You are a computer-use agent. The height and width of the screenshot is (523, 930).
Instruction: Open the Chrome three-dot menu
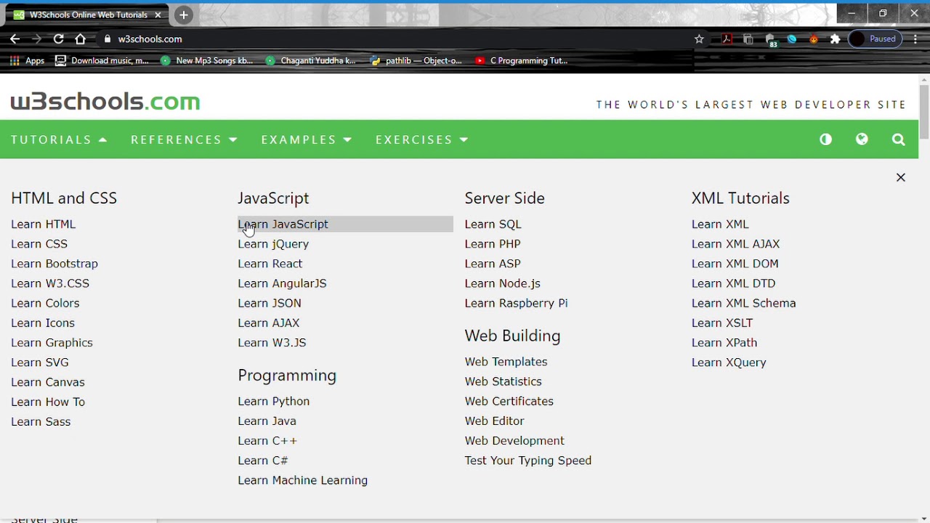click(x=915, y=39)
